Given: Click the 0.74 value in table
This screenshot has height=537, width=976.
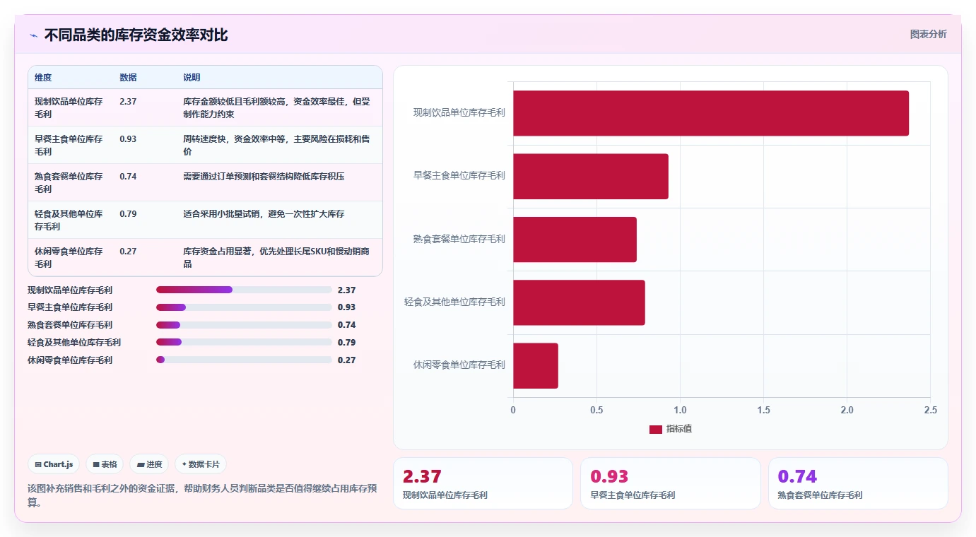Looking at the screenshot, I should [x=128, y=177].
